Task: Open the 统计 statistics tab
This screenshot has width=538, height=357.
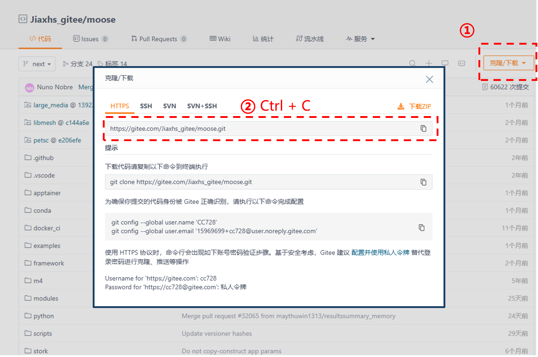Action: coord(263,38)
